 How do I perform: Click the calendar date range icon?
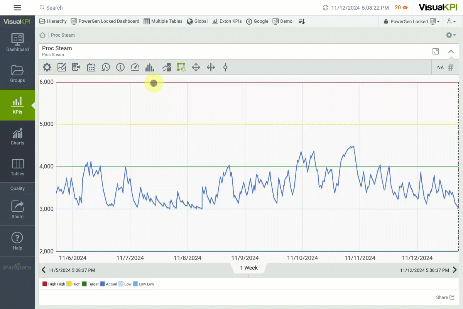[91, 68]
